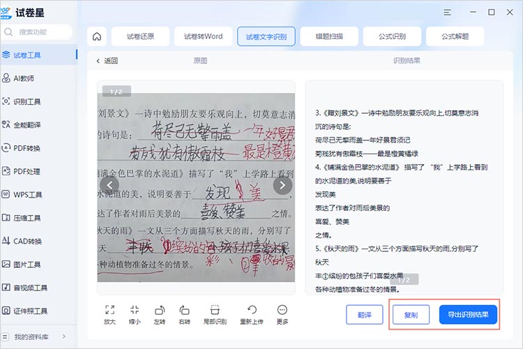
Task: Open PDF处理 in sidebar
Action: coord(38,171)
